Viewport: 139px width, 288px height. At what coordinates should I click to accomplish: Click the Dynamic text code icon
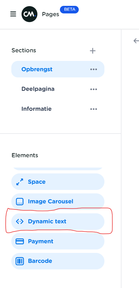click(20, 222)
